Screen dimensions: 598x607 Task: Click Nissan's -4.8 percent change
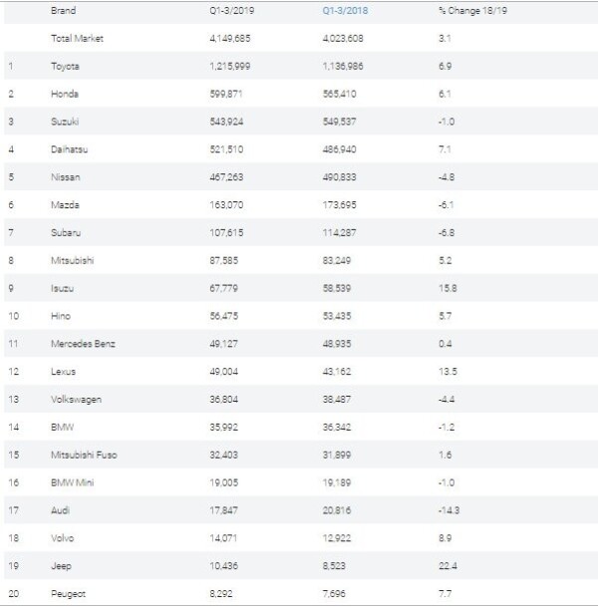(x=447, y=177)
